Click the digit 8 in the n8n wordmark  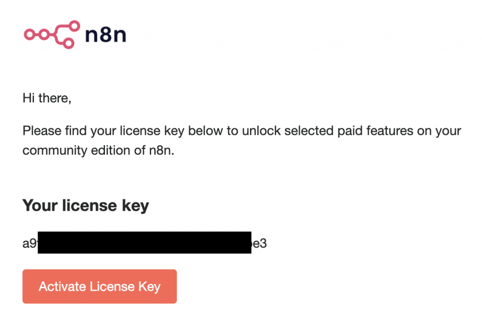tap(105, 34)
